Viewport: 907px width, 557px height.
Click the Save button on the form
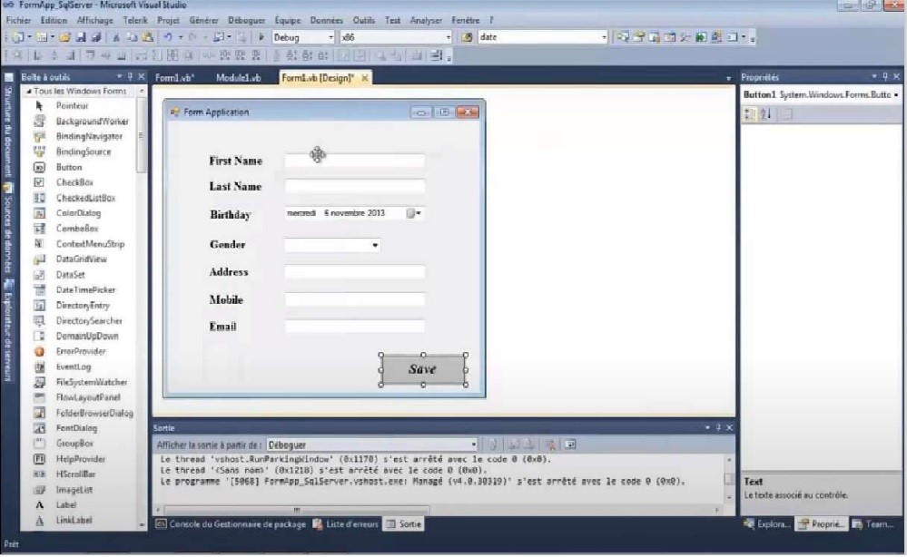(423, 369)
